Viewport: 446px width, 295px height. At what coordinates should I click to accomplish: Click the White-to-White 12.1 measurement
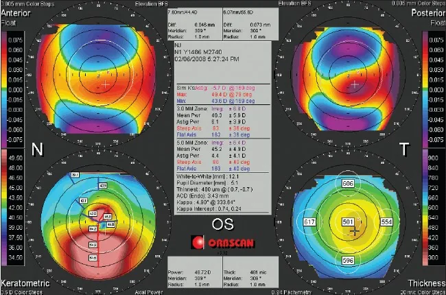coord(208,177)
